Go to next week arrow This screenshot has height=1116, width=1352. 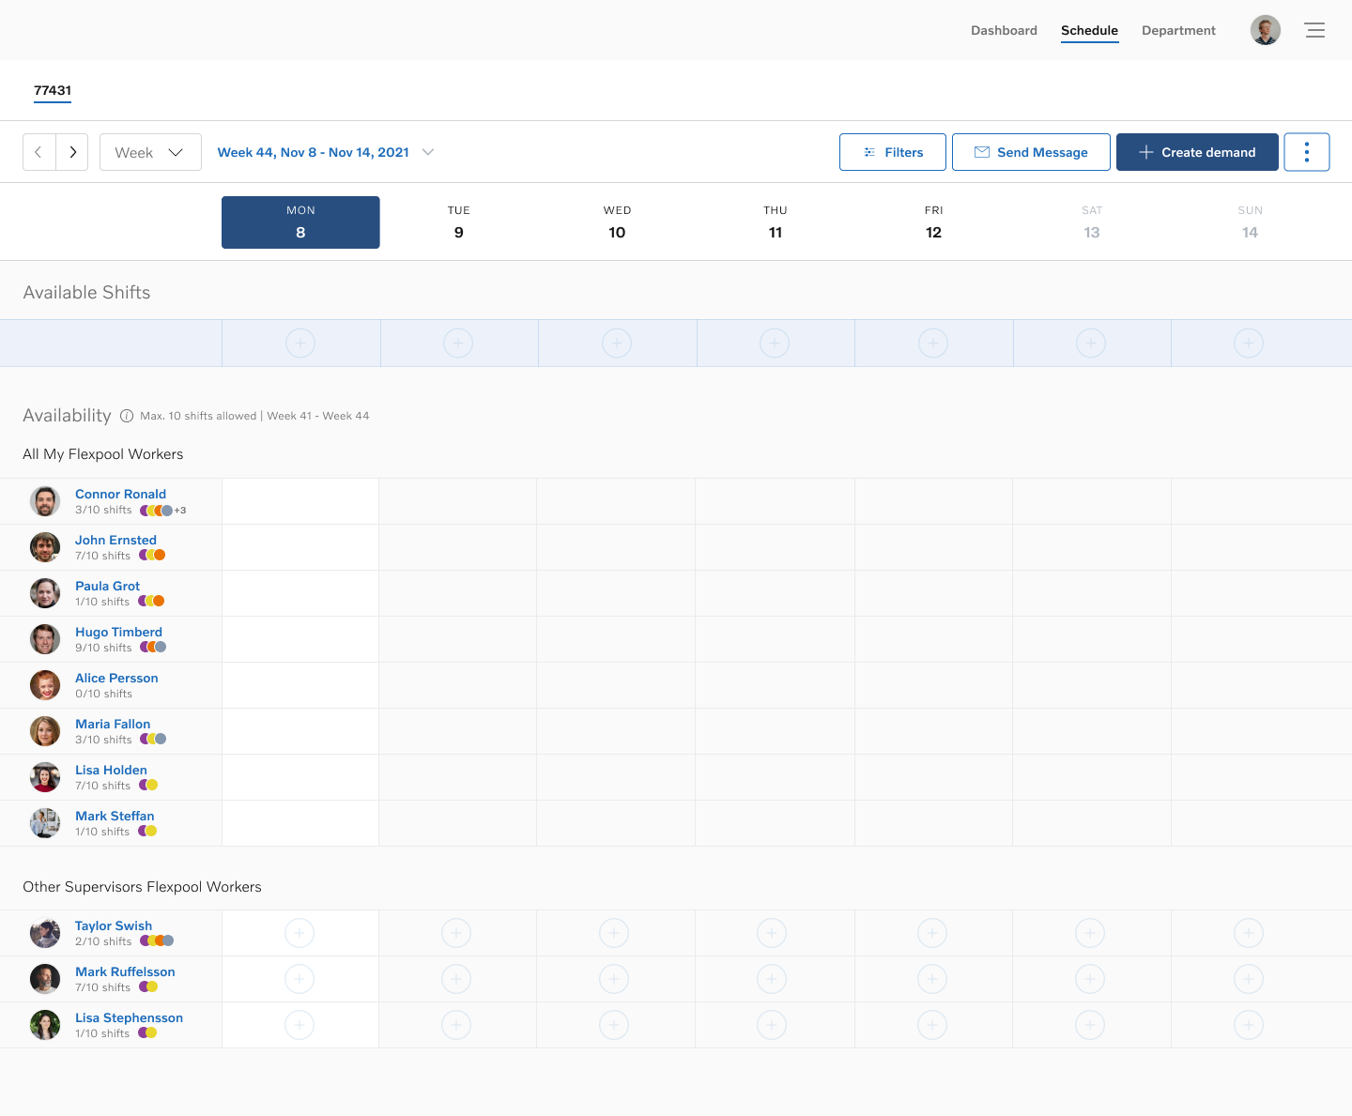click(x=72, y=152)
